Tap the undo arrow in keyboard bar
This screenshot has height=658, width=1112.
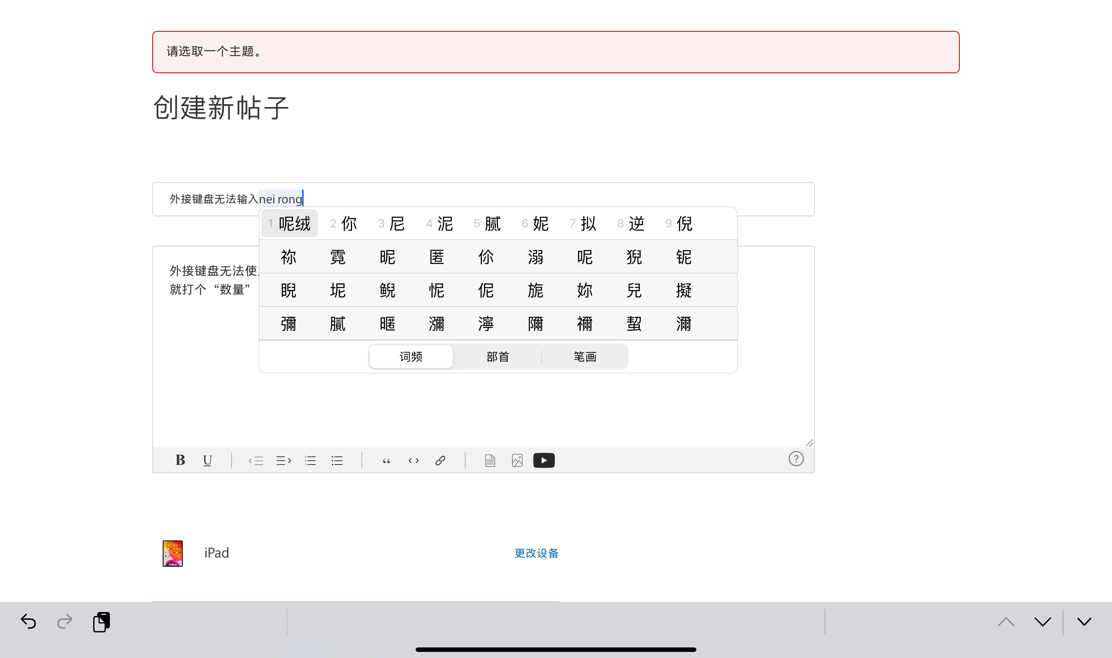pos(28,622)
